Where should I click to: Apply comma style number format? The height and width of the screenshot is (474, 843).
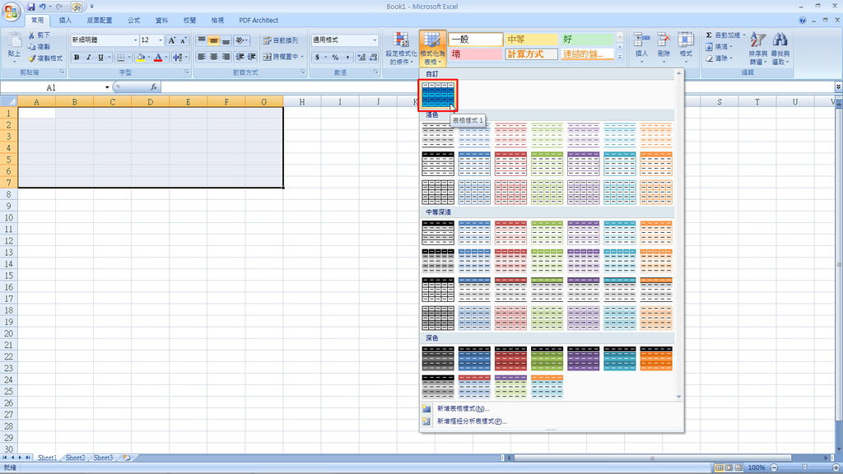(x=347, y=57)
